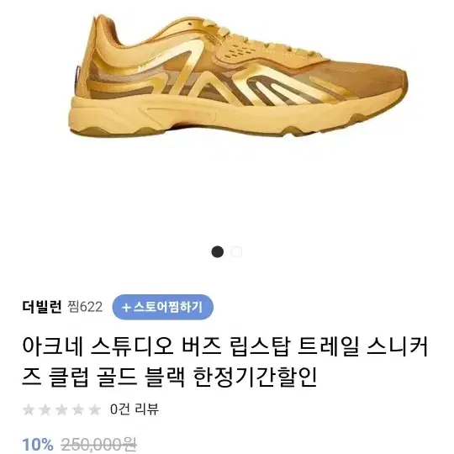The height and width of the screenshot is (454, 454).
Task: Select the first rating star
Action: [x=29, y=409]
